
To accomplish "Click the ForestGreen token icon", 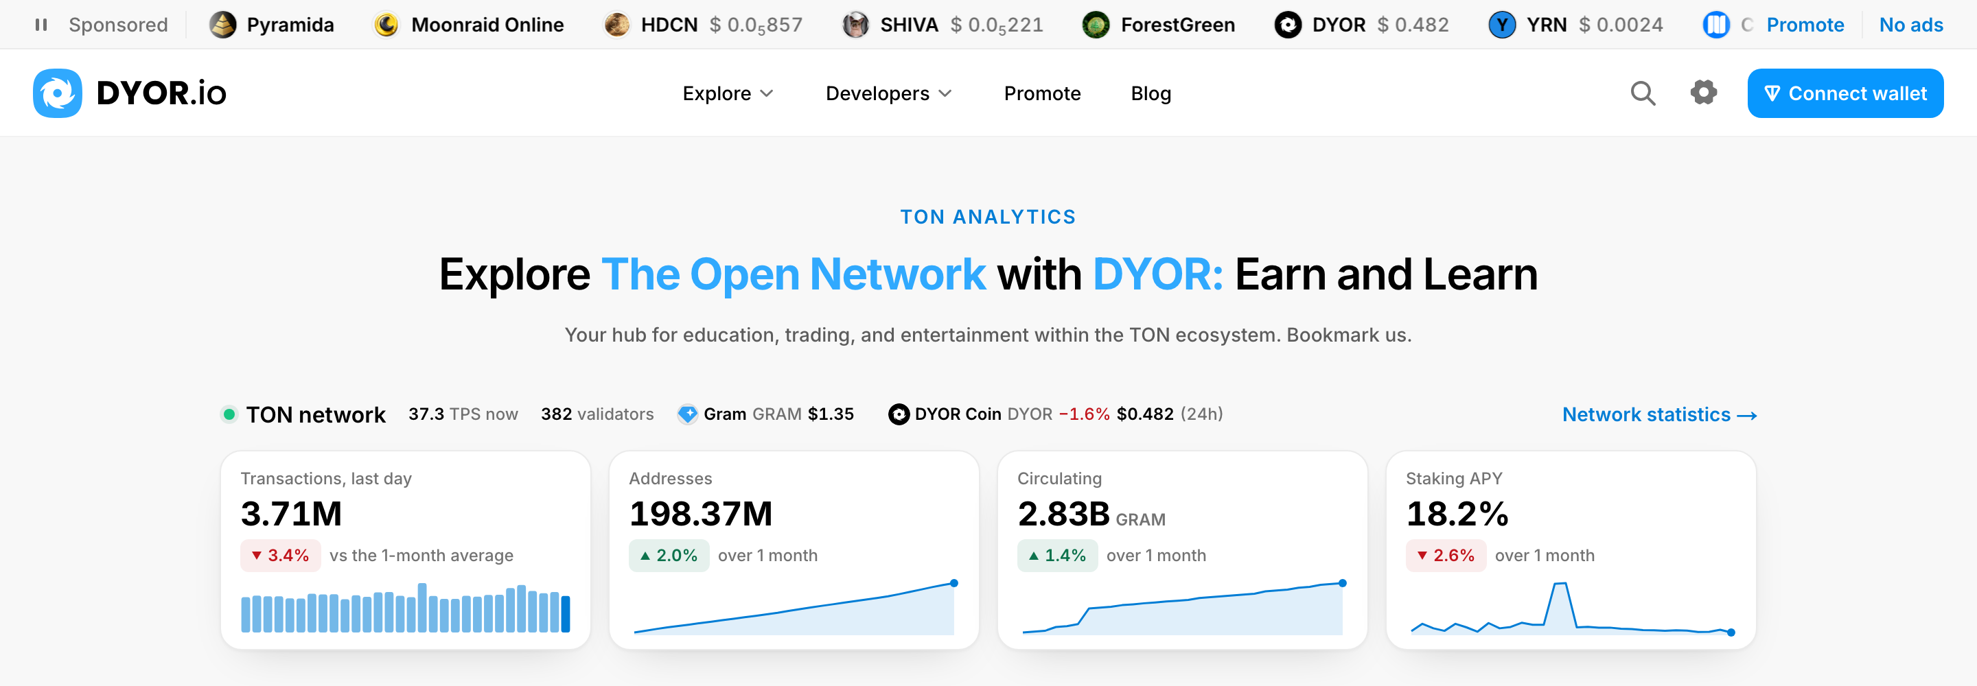I will click(1096, 25).
